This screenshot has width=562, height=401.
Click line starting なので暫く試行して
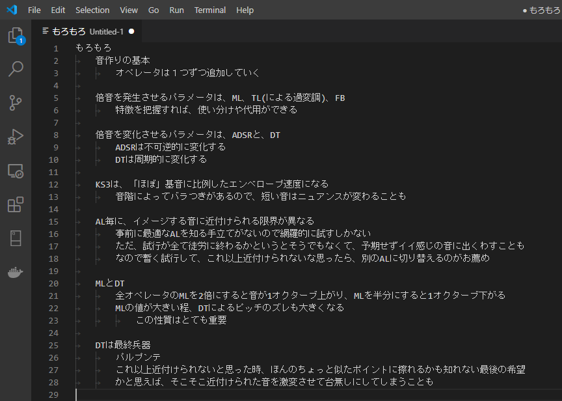click(x=302, y=258)
